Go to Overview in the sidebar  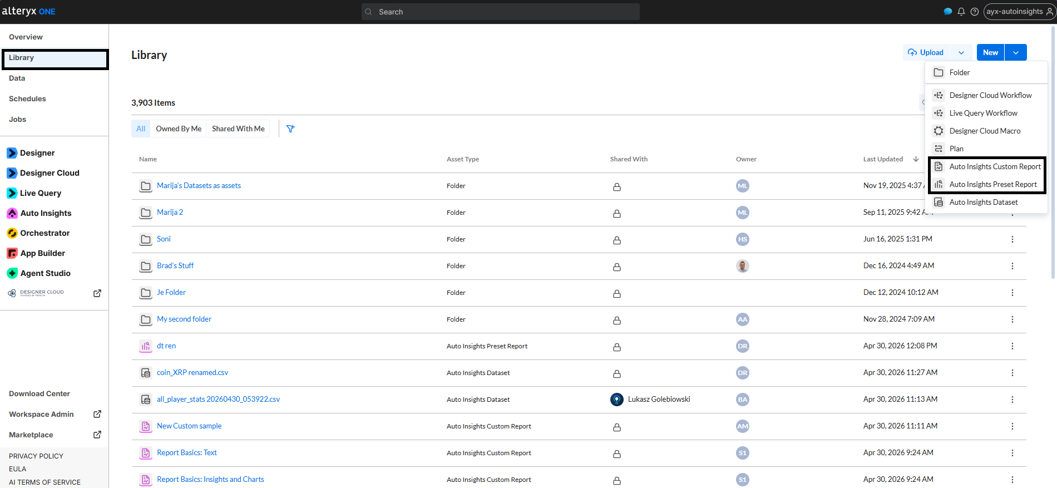26,37
